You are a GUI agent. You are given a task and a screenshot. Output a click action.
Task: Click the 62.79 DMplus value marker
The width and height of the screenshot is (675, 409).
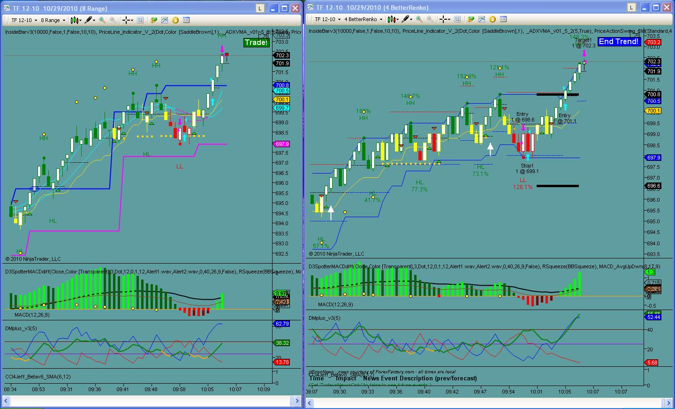282,324
